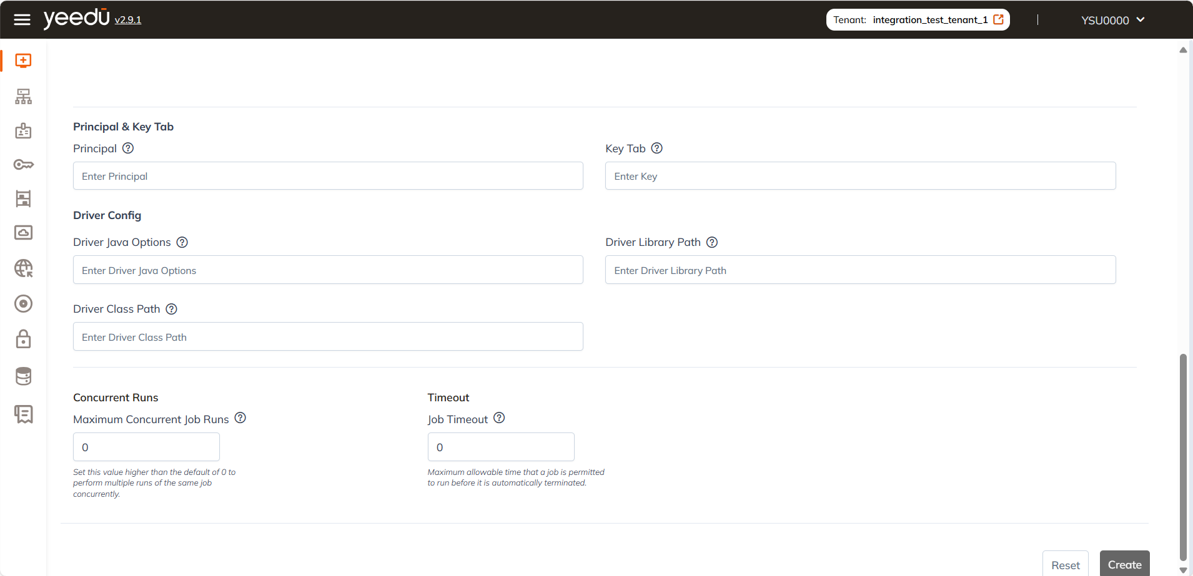Viewport: 1193px width, 576px height.
Task: Click the v2.9.1 version link
Action: (128, 20)
